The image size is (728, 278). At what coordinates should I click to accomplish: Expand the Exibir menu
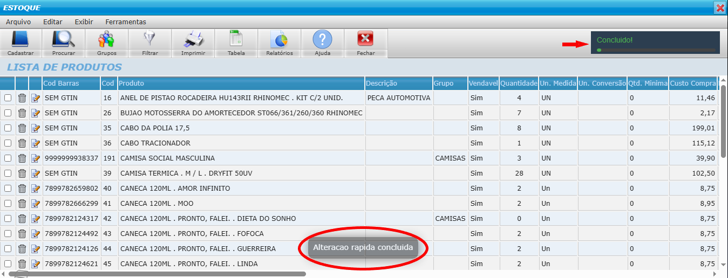pyautogui.click(x=84, y=22)
